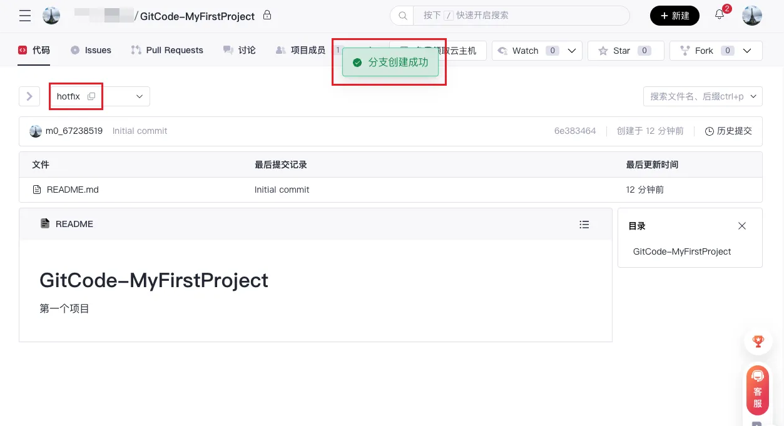Switch to the Issues tab

pos(91,50)
